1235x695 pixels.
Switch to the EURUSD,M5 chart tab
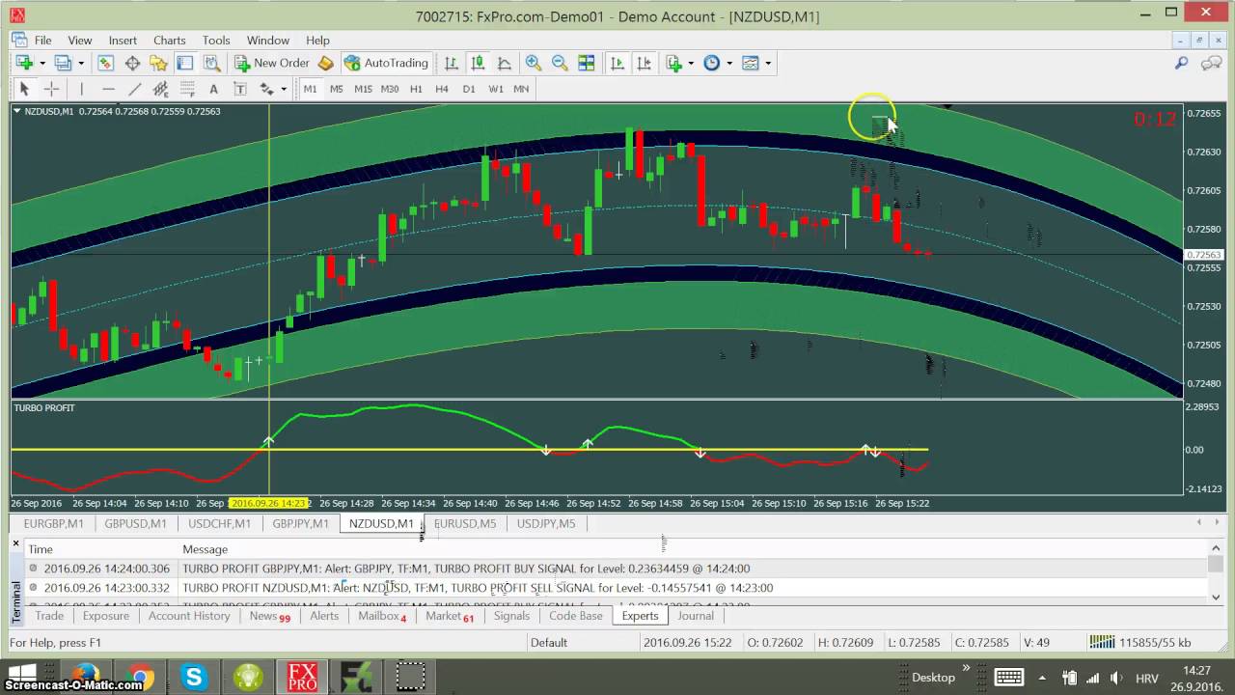coord(465,523)
